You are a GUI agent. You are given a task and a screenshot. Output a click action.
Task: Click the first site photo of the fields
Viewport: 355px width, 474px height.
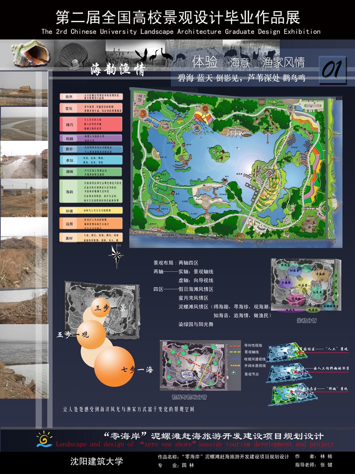click(x=24, y=88)
